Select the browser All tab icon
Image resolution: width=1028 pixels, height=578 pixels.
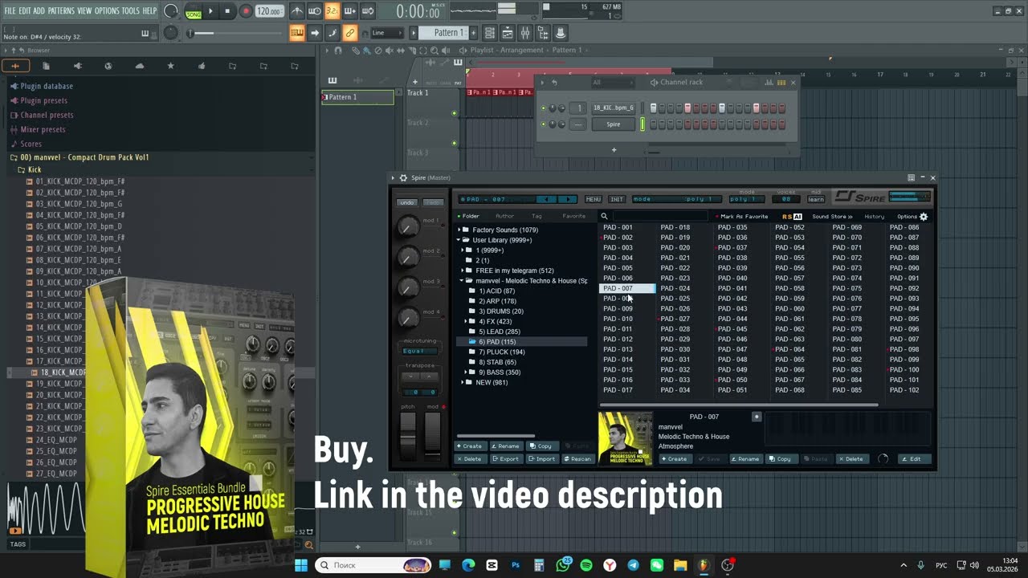pos(15,66)
